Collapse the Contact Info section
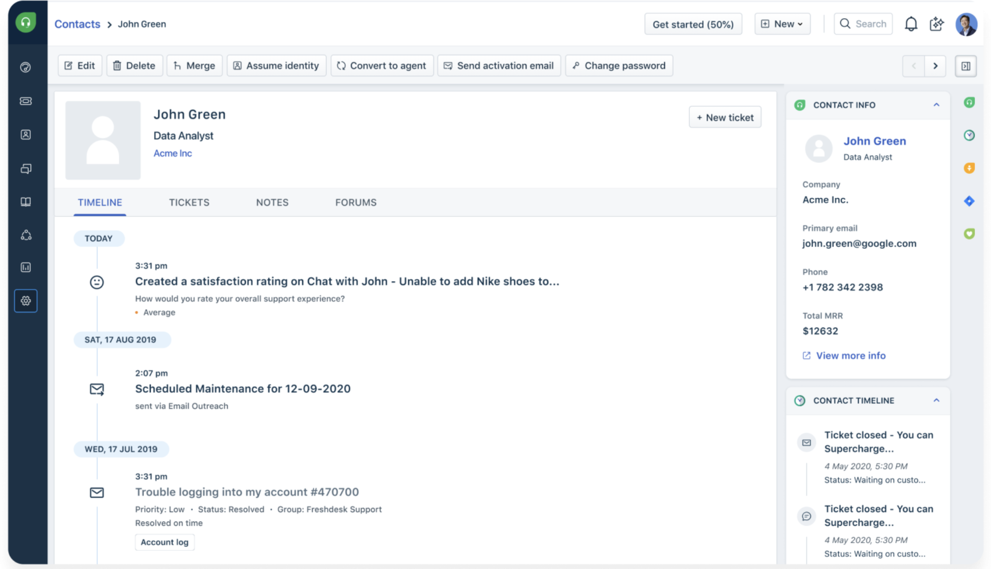The image size is (991, 569). coord(936,105)
